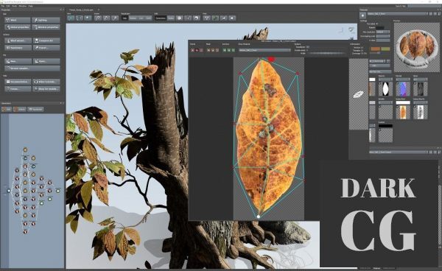Open the Wind properties button
The image size is (442, 271).
pos(18,20)
